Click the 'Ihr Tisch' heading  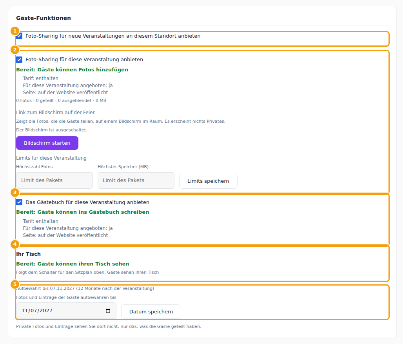29,254
